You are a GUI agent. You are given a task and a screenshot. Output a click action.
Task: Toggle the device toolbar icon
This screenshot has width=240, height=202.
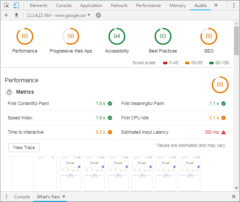point(16,6)
